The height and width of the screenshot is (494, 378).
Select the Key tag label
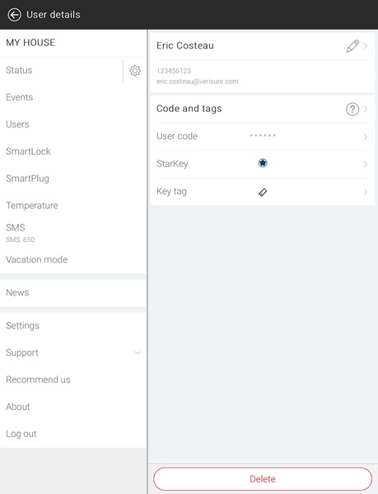(171, 192)
